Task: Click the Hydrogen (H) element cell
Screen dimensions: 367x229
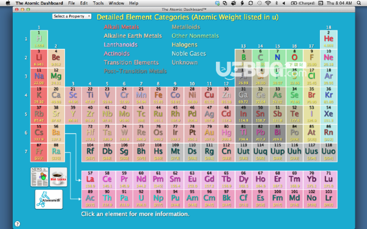Action: point(39,40)
